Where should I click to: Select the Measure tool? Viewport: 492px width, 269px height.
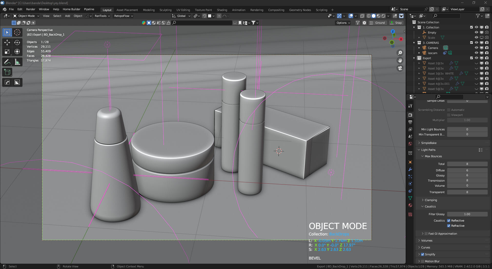[17, 62]
